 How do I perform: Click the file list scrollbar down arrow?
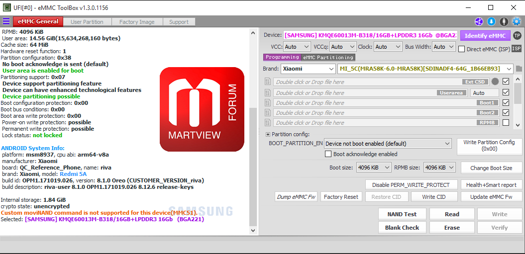point(518,125)
